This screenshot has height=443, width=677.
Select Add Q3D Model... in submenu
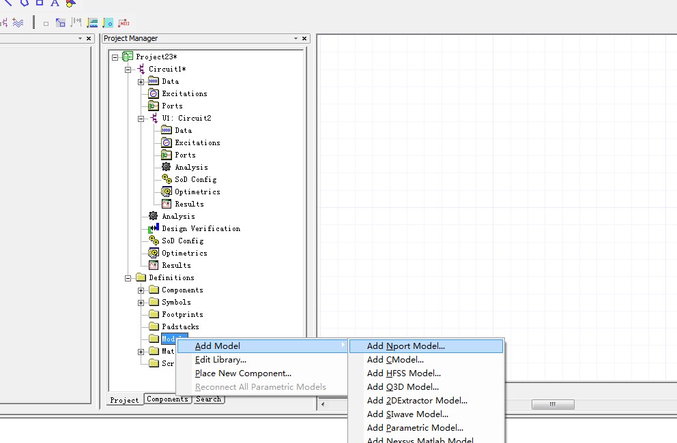click(x=426, y=387)
